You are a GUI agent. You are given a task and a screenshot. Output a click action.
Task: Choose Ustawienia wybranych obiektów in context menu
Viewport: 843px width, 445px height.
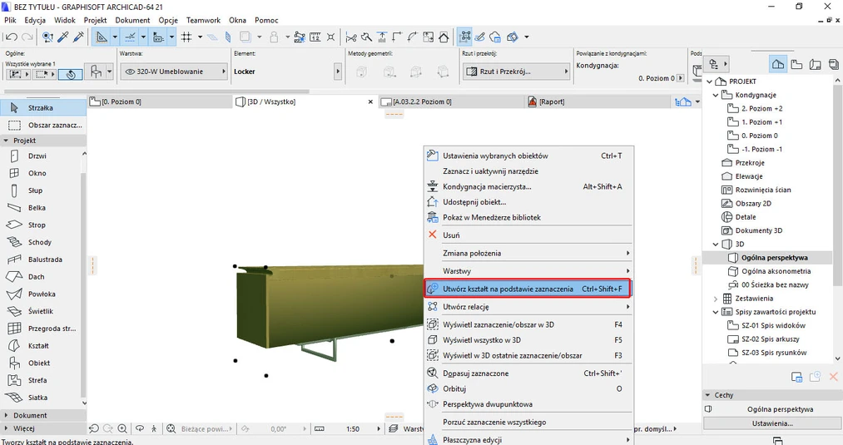528,156
